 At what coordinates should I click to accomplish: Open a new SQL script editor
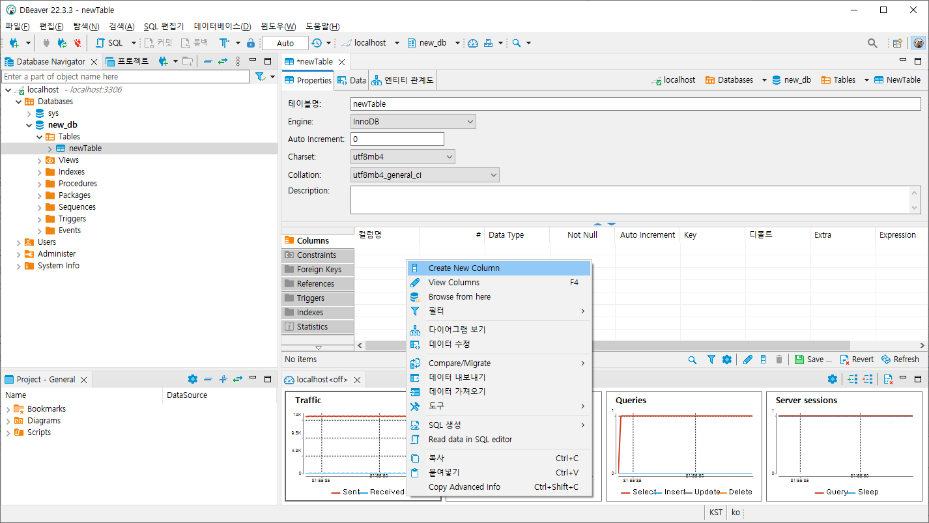point(109,43)
